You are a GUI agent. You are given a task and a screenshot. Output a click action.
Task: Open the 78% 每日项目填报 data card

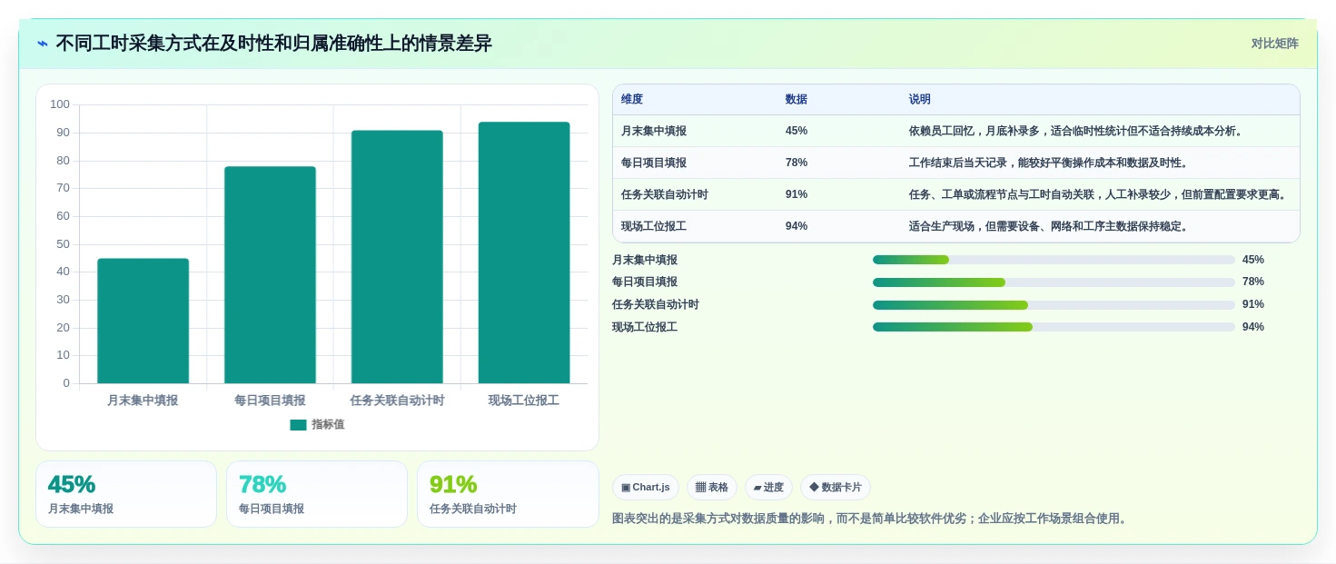[317, 494]
